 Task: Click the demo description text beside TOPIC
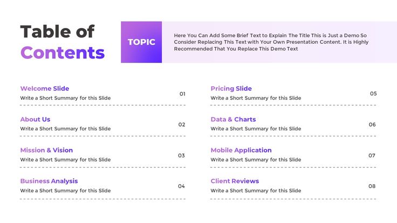(x=271, y=42)
